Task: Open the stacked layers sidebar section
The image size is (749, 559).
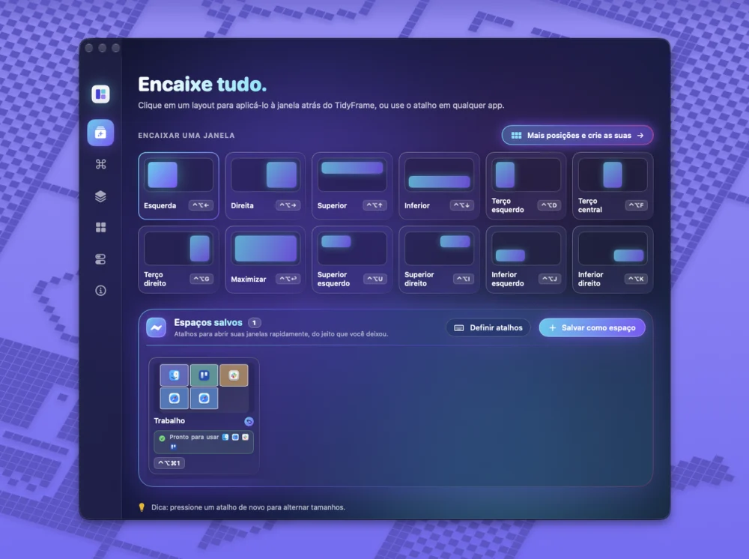Action: click(100, 196)
